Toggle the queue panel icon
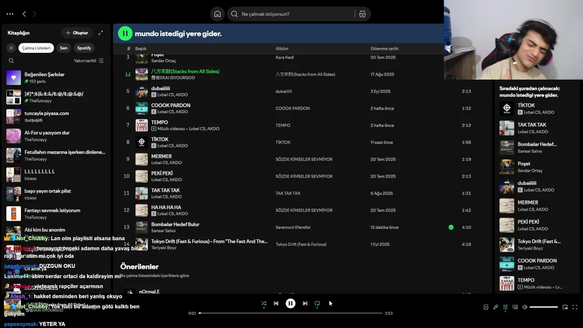 505,307
